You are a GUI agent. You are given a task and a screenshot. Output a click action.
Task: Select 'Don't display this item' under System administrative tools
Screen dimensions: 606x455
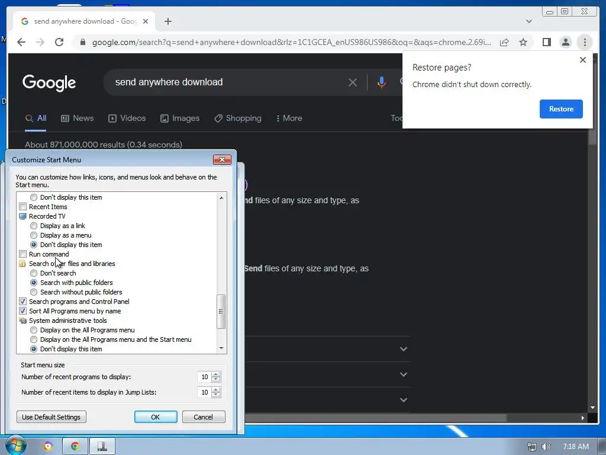click(x=34, y=349)
